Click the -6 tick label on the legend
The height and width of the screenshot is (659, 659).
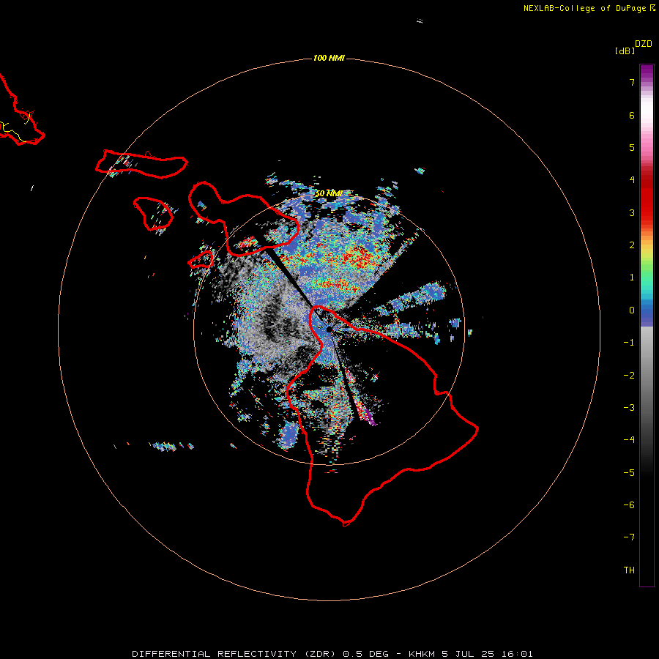coord(629,505)
